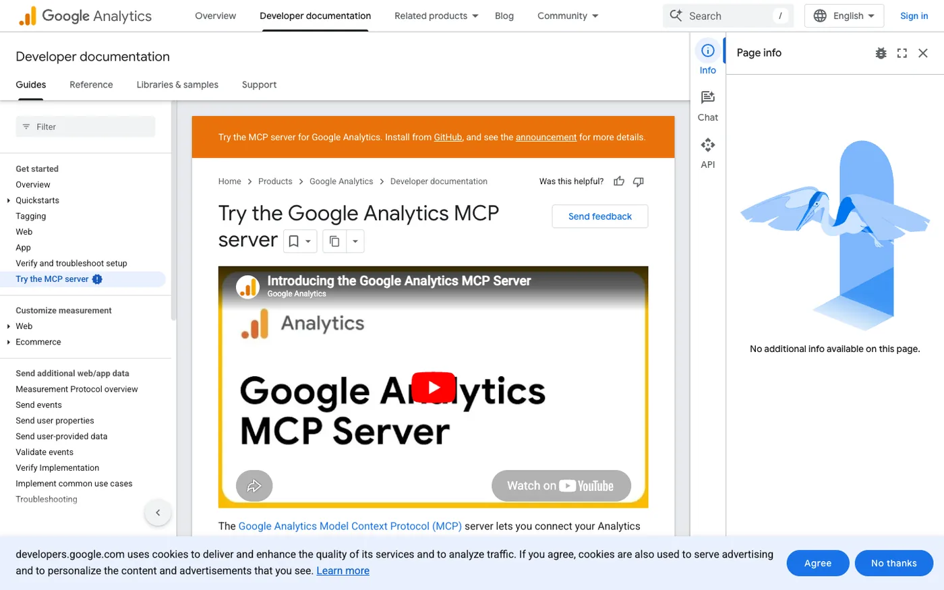Open the GitHub link in the banner

coord(448,138)
